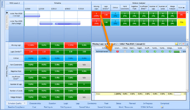Click the pin icon beside Initial Plan.0010
This screenshot has height=110, width=190.
click(7, 12)
